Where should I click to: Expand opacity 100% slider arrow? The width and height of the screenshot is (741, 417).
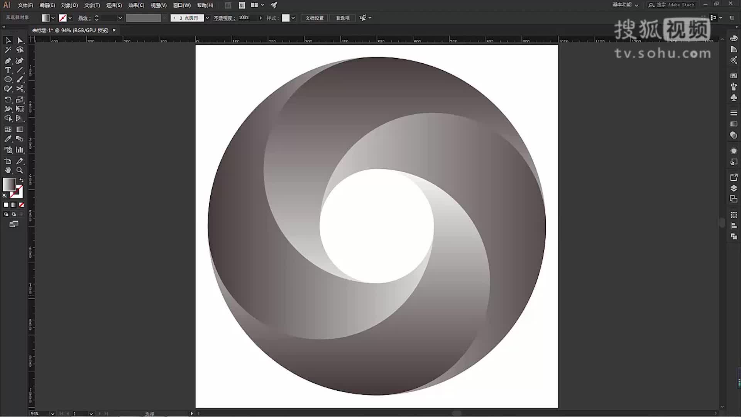[x=261, y=18]
